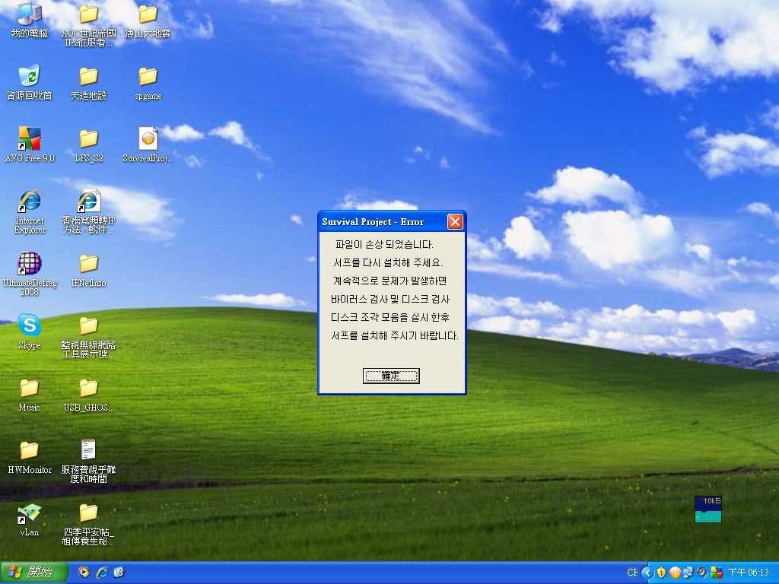
Task: Select the AOC世紀帝國 II folder
Action: tap(88, 26)
